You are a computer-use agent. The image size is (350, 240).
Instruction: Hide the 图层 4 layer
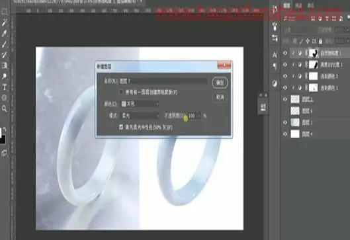point(285,134)
